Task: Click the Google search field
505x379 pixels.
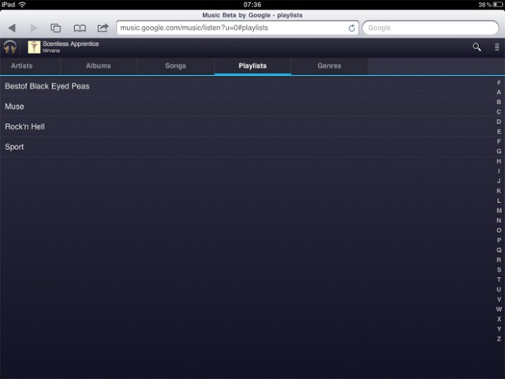Action: pos(430,28)
